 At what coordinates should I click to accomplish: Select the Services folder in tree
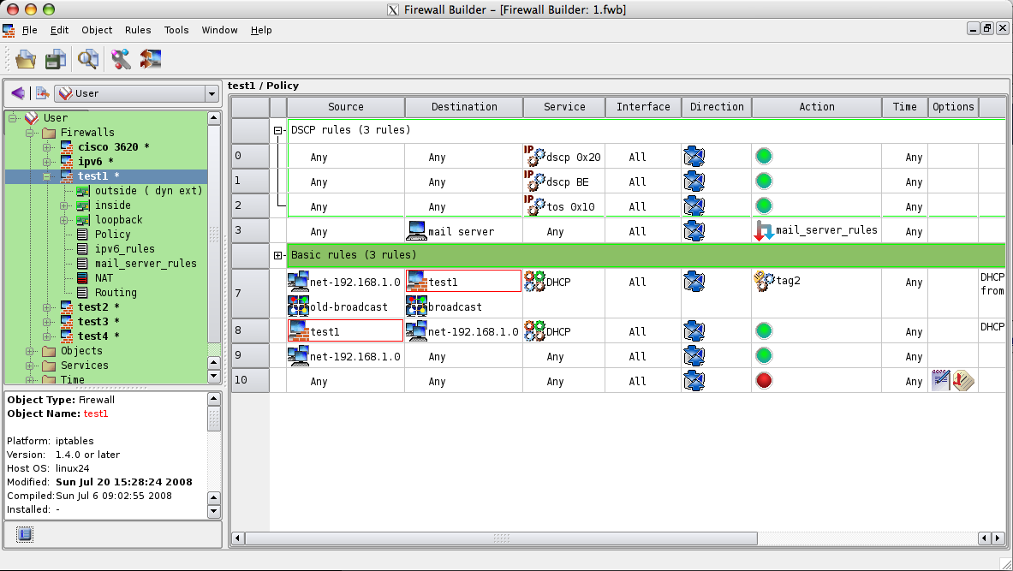pyautogui.click(x=84, y=366)
